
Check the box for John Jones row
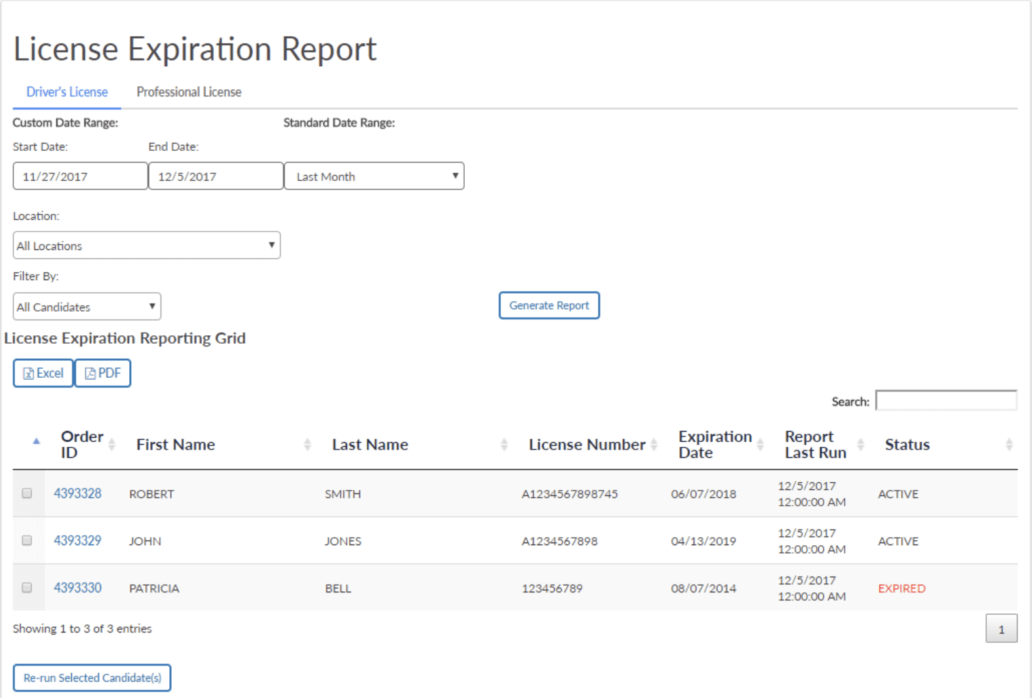[x=27, y=541]
